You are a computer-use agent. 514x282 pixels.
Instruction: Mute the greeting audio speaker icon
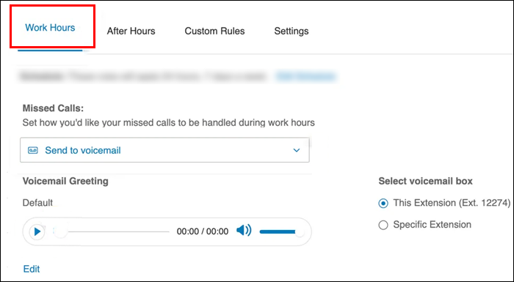[244, 231]
